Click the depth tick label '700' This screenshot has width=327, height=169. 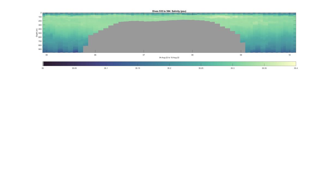tap(40, 41)
